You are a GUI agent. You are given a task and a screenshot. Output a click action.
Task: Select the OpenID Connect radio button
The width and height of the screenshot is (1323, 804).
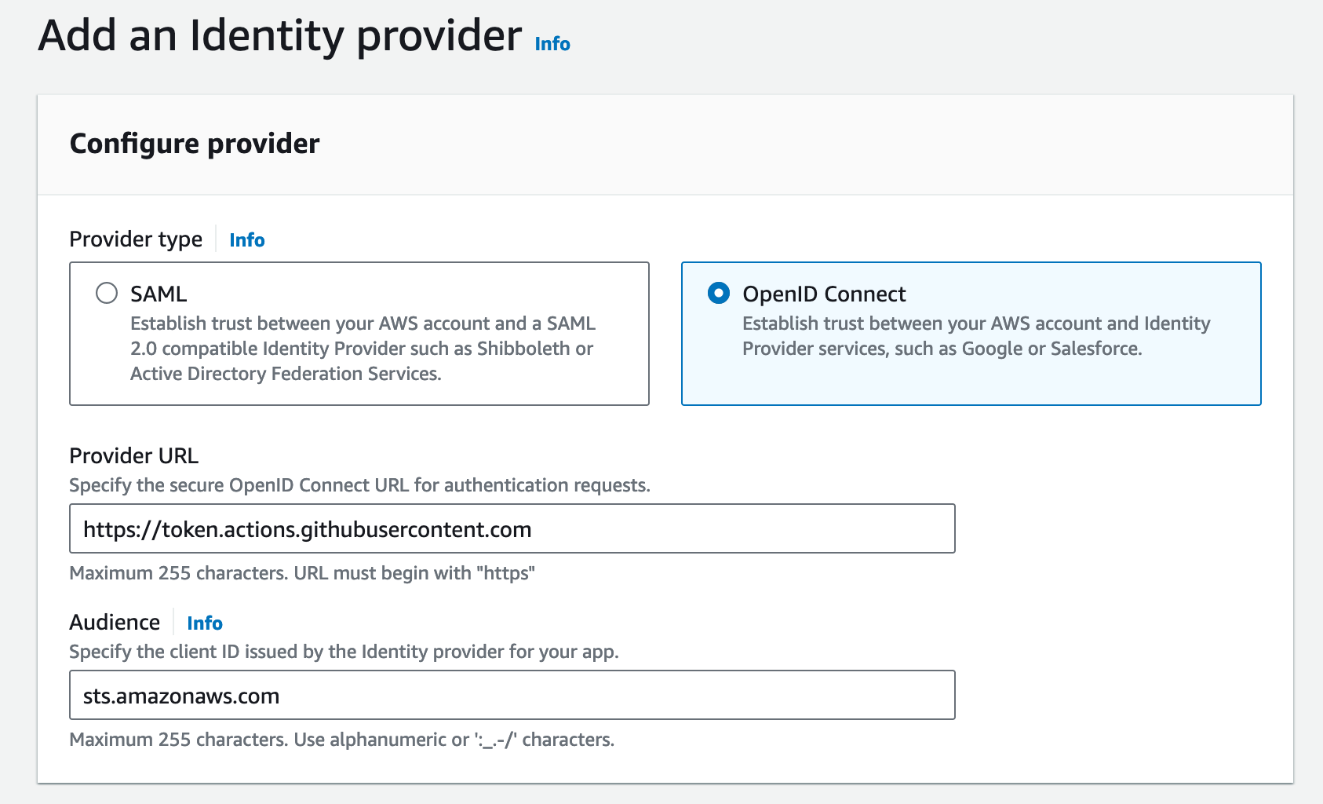tap(717, 293)
